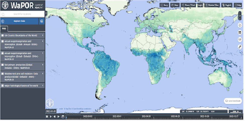Toggle Major hydrological basins layer checkbox
The width and height of the screenshot is (245, 121).
(3, 86)
